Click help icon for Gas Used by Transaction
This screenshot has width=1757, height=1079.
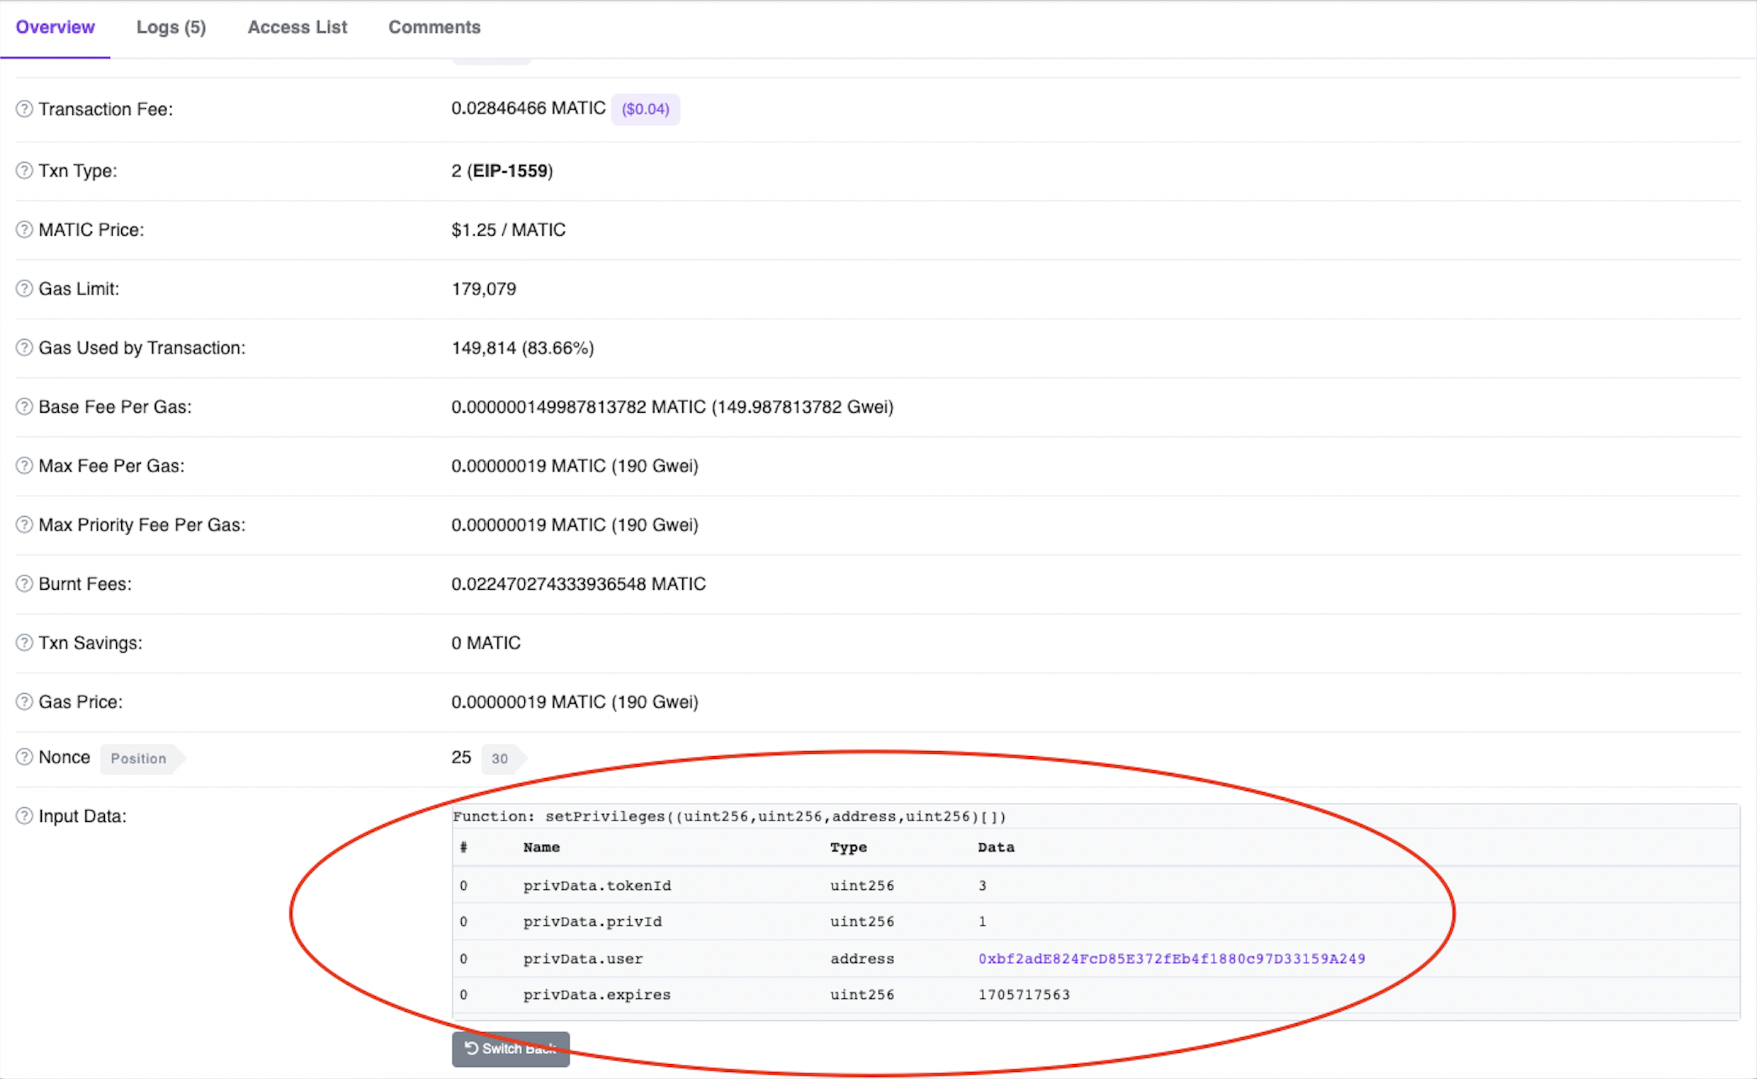(24, 348)
